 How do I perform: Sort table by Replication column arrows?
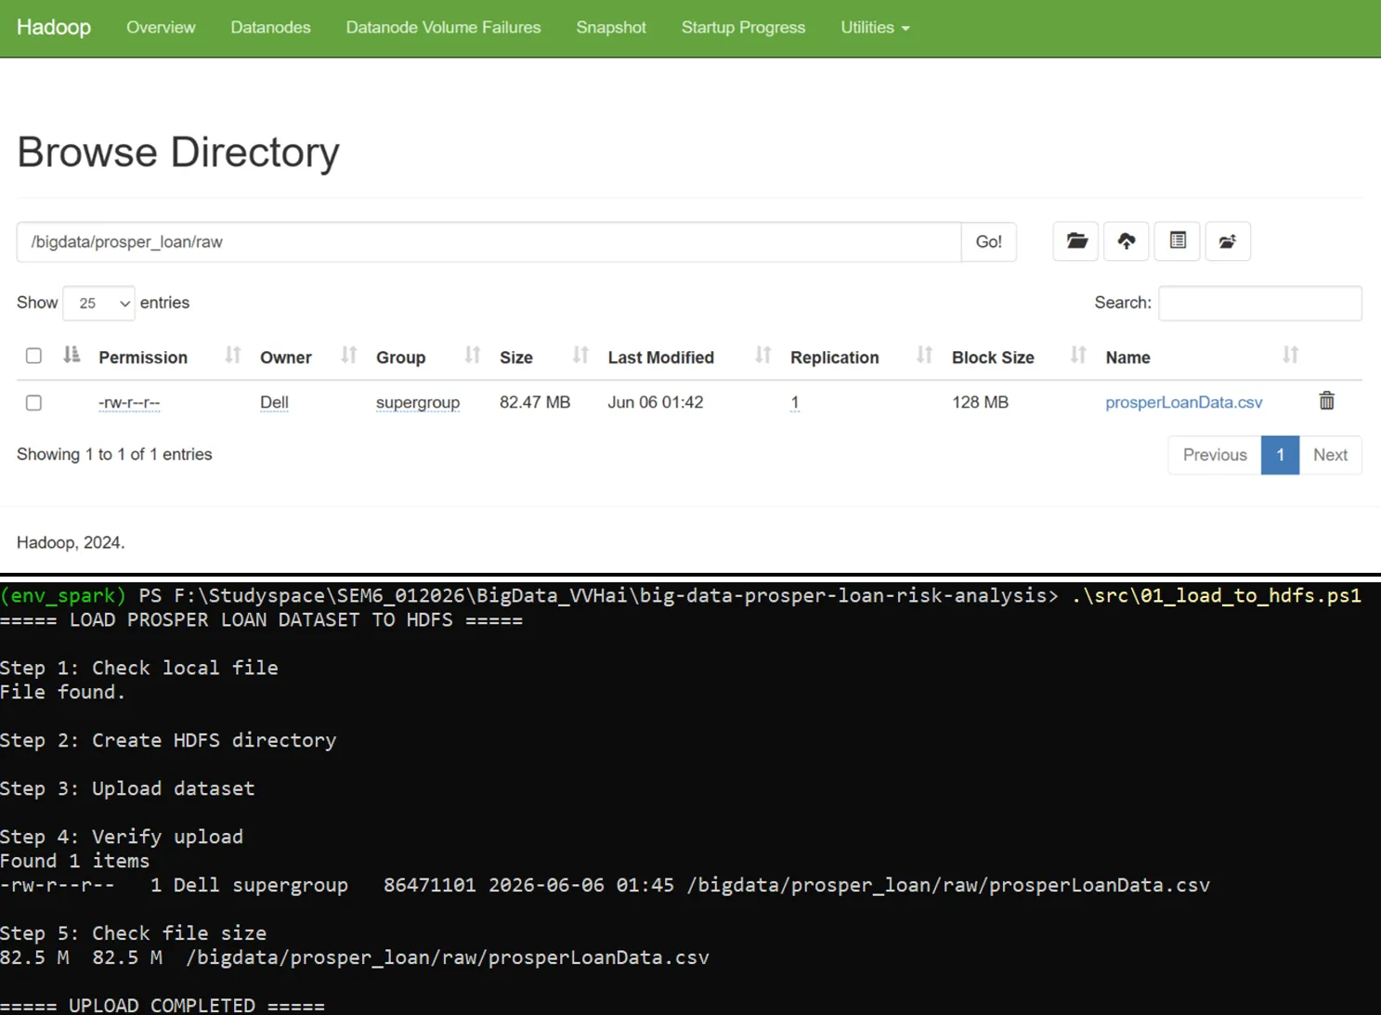click(x=924, y=355)
